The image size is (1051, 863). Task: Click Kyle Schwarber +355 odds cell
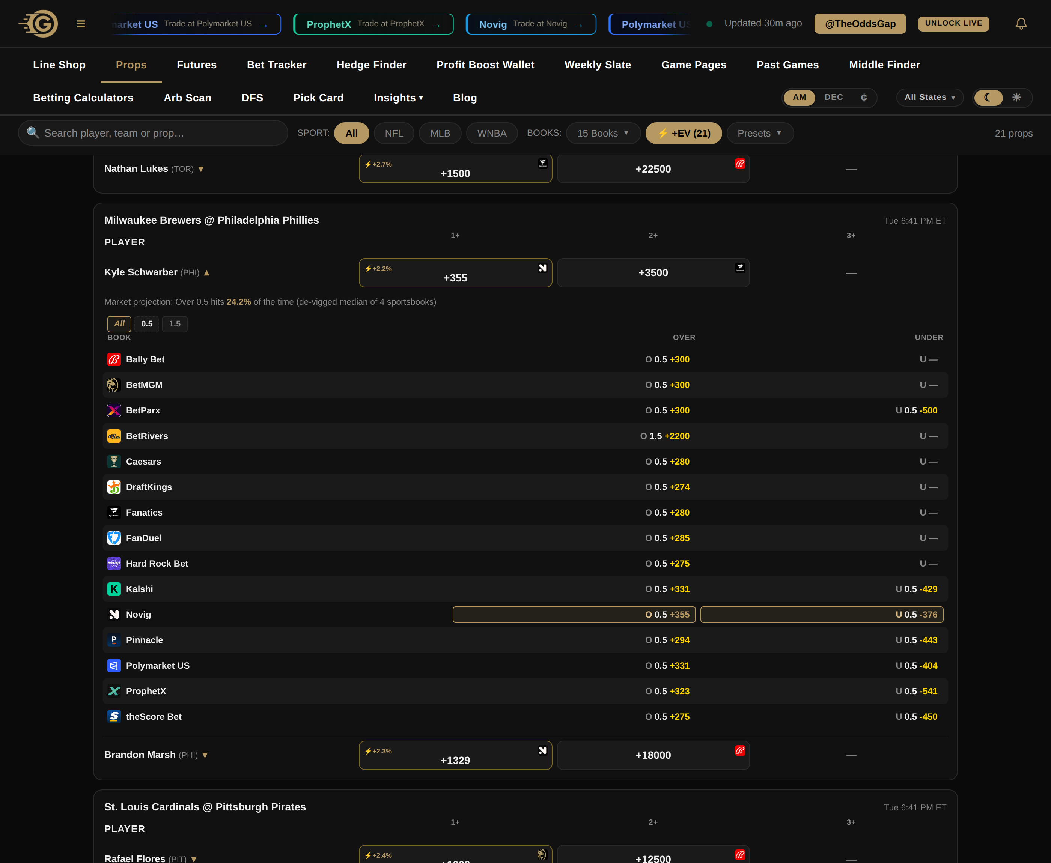[455, 272]
